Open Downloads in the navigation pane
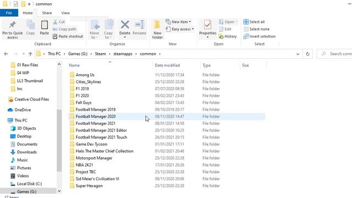 (24, 152)
